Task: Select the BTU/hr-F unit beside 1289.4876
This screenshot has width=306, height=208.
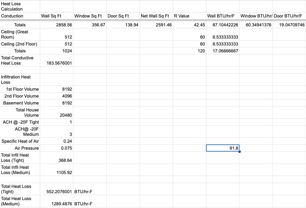Action: pos(90,201)
